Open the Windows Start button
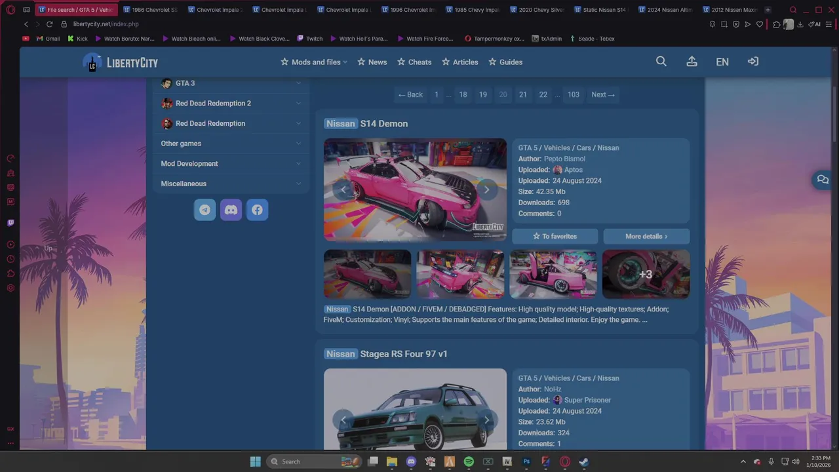 (x=255, y=462)
